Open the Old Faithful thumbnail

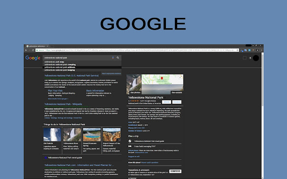(x=52, y=135)
